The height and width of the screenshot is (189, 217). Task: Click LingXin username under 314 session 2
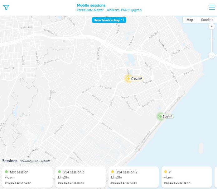116,177
